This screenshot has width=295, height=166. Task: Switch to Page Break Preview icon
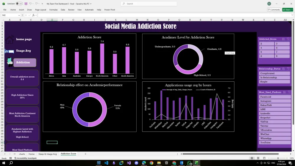[264, 158]
